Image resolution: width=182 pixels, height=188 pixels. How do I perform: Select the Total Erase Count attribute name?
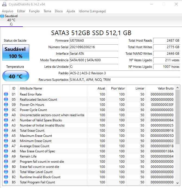[x=32, y=131]
